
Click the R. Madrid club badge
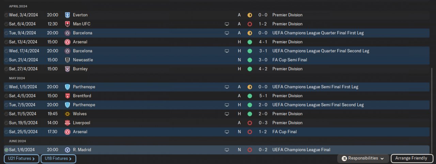67,150
